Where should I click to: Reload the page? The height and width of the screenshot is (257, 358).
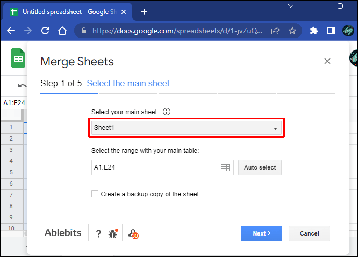click(45, 31)
